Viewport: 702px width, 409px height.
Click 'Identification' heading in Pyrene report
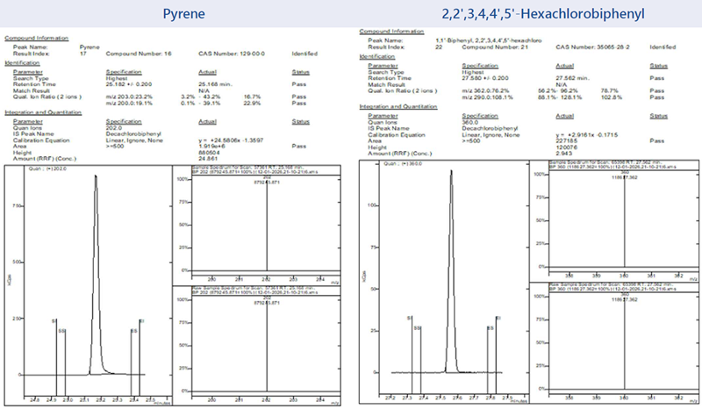click(x=22, y=63)
